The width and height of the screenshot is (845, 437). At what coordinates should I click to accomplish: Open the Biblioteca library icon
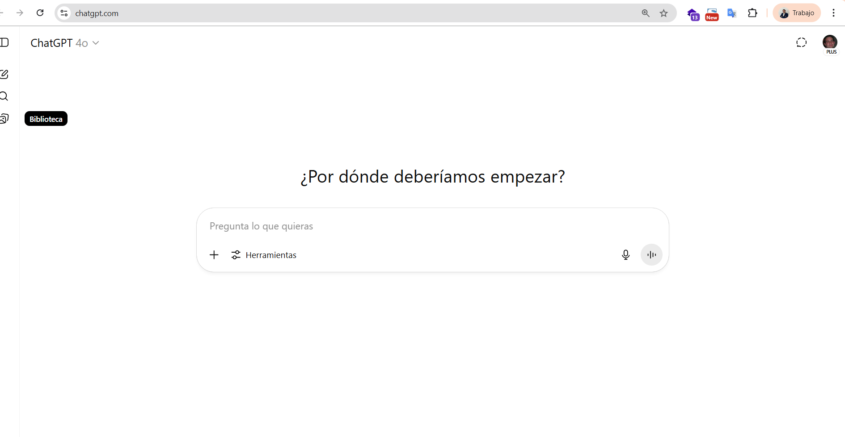pos(4,118)
